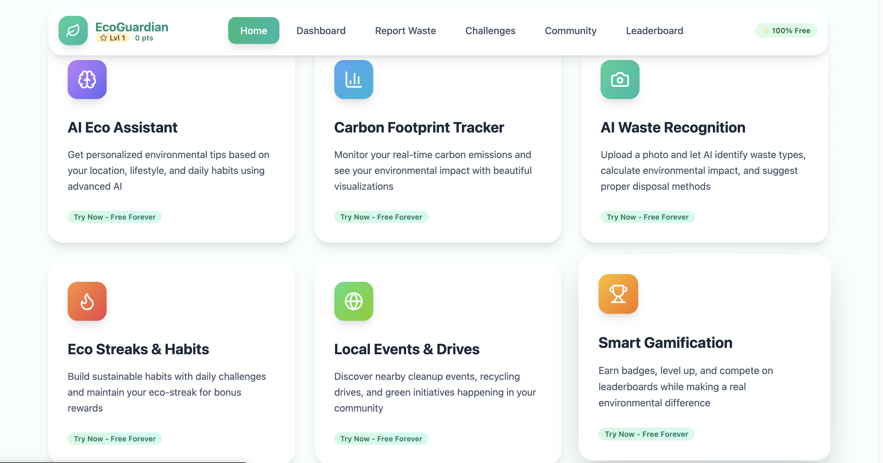This screenshot has height=463, width=883.
Task: Go to Report Waste page
Action: pyautogui.click(x=405, y=31)
